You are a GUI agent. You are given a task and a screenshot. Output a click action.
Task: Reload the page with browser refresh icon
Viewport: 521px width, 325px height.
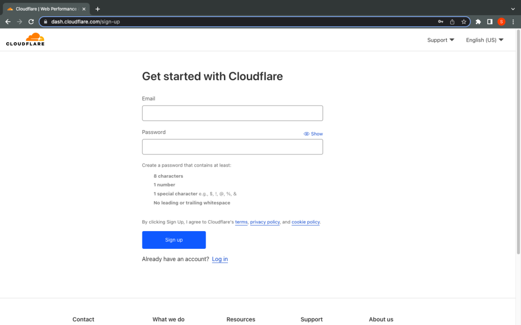[31, 22]
